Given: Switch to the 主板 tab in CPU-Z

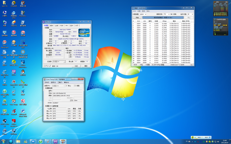Looking at the screenshot, I should [x=57, y=26].
